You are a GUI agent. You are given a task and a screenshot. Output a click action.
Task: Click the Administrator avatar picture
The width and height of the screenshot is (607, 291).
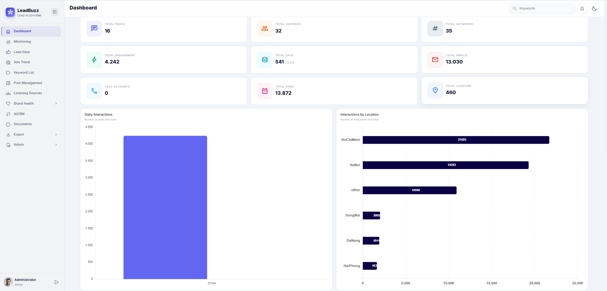(8, 282)
